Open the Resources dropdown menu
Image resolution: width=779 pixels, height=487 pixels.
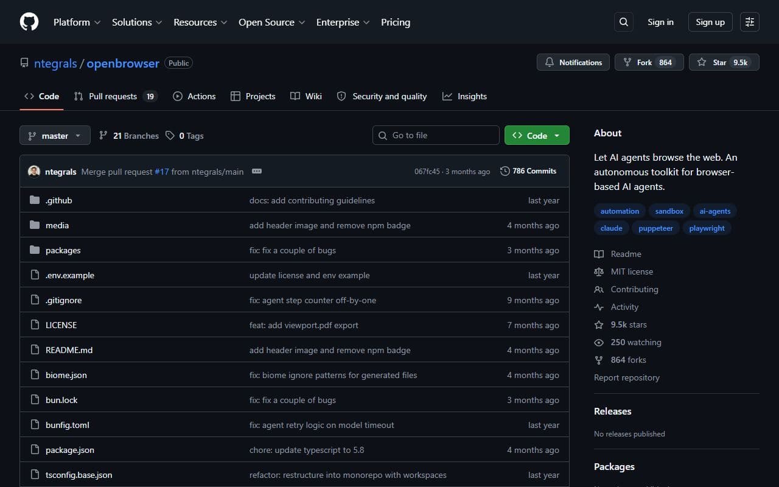(200, 22)
